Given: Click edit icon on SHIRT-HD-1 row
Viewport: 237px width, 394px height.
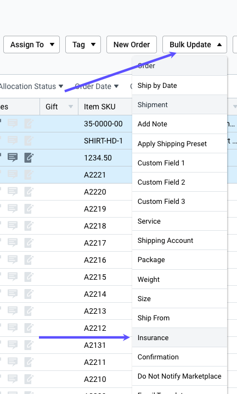Looking at the screenshot, I should [29, 141].
